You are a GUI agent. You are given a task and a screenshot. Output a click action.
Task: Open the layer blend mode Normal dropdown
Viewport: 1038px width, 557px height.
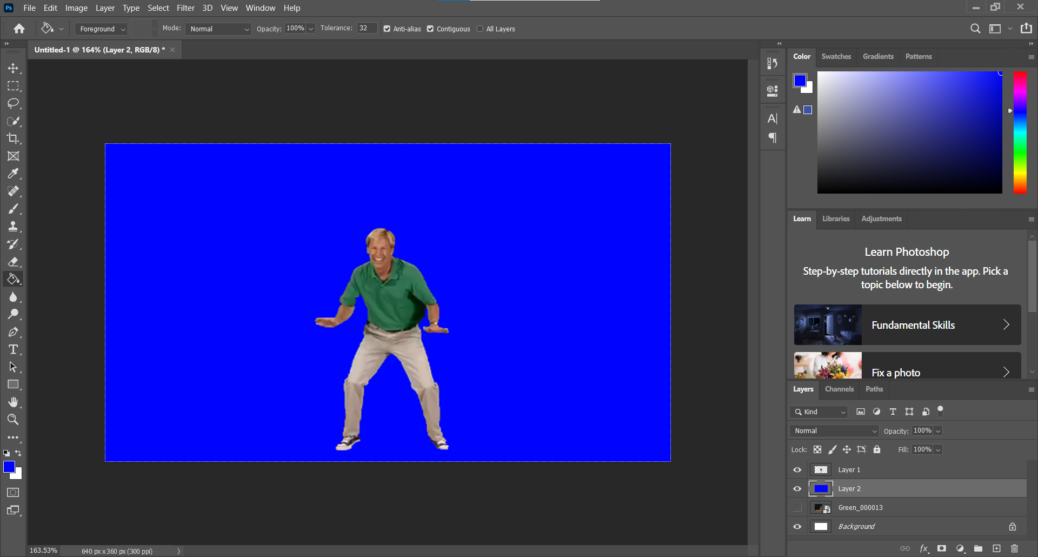tap(835, 431)
